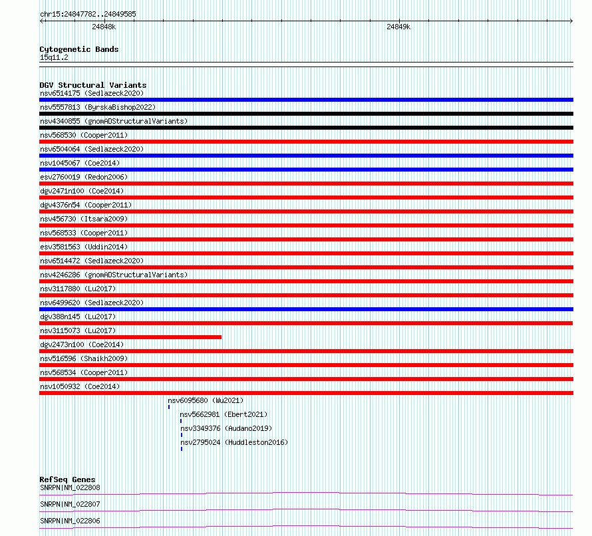Viewport: 592px width, 536px height.
Task: Click the small blue marker under nsv5662981
Action: coord(181,421)
